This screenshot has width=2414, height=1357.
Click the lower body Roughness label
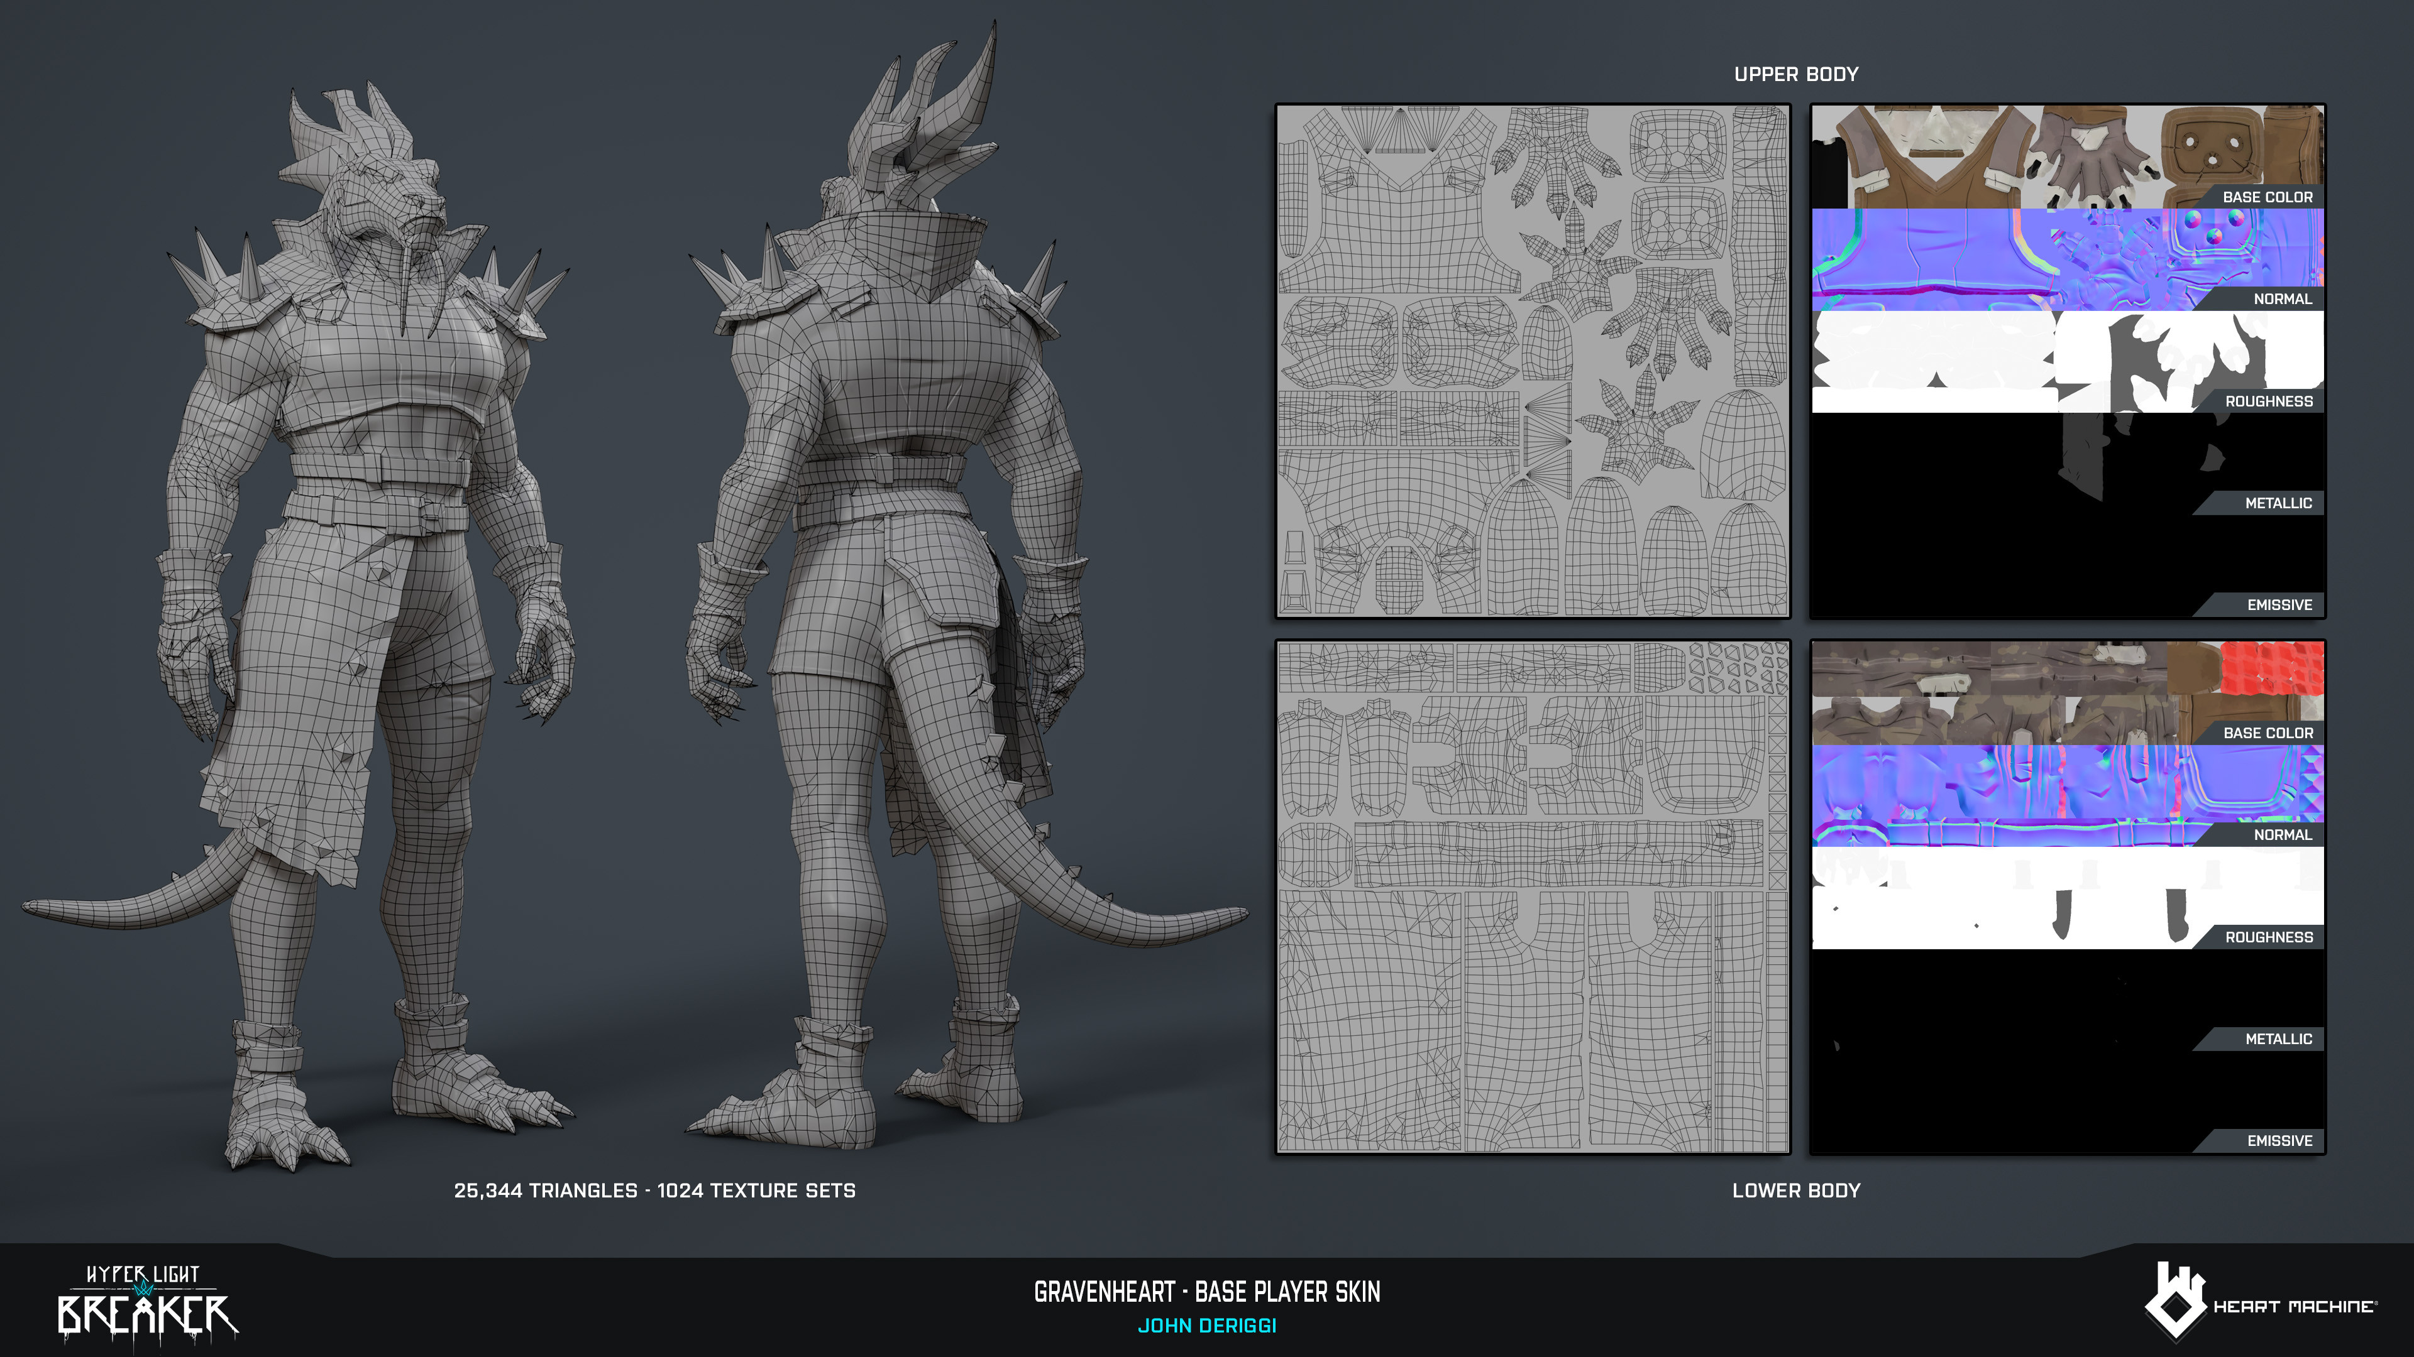pos(2268,937)
